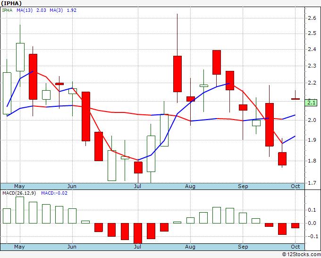Click May on the MACD panel date axis
Screen dimensions: 321x258
point(19,247)
